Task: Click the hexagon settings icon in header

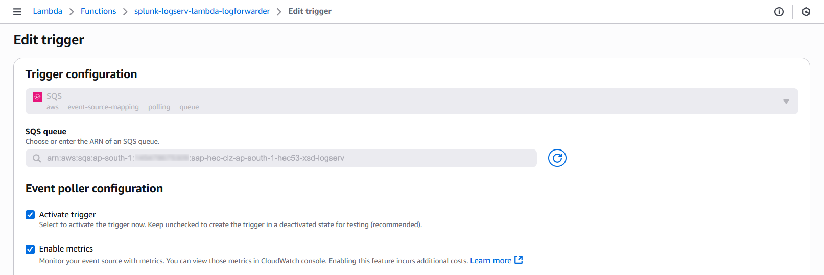Action: click(806, 12)
